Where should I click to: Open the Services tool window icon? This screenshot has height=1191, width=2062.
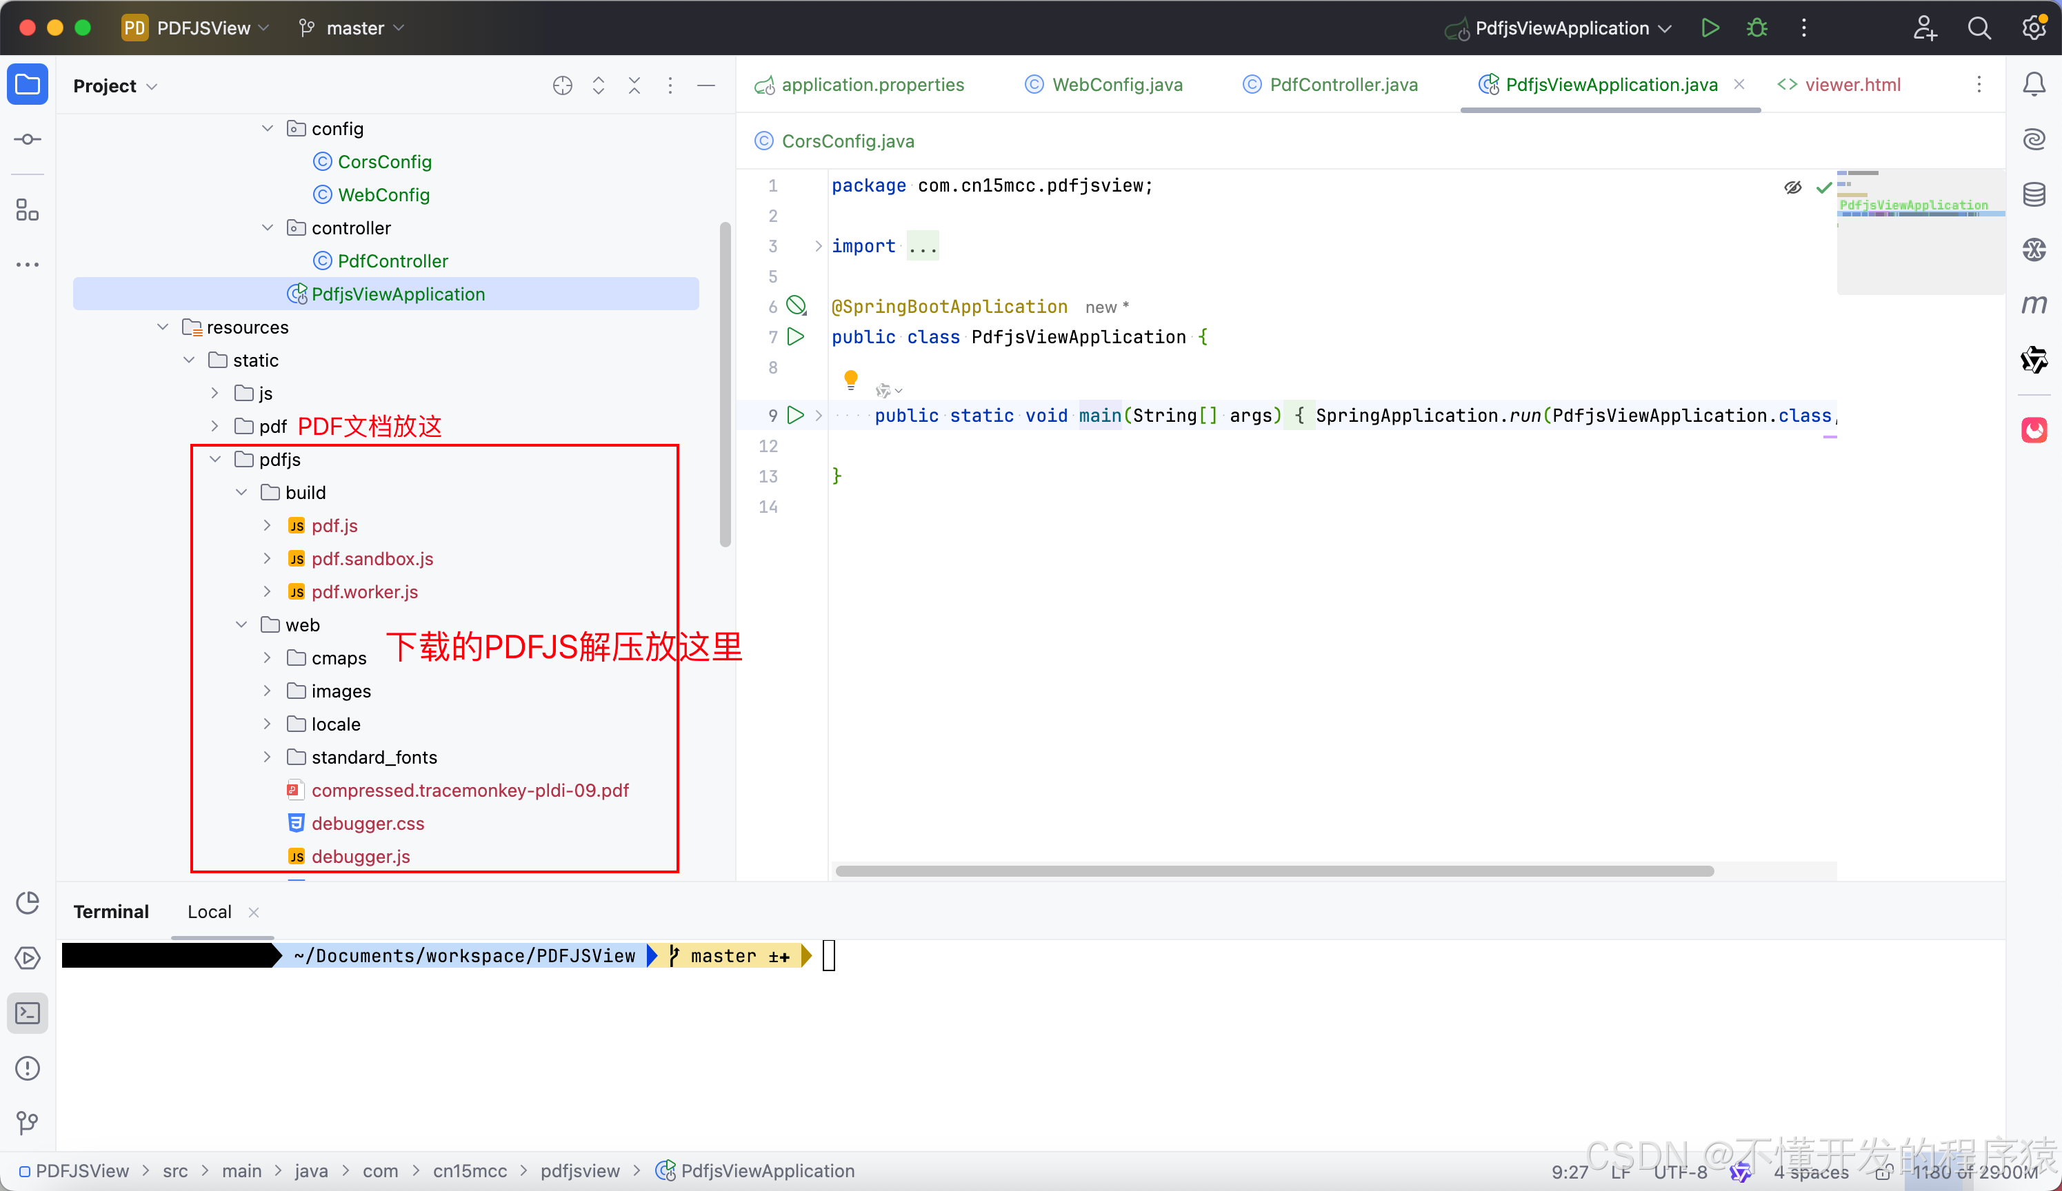(28, 958)
